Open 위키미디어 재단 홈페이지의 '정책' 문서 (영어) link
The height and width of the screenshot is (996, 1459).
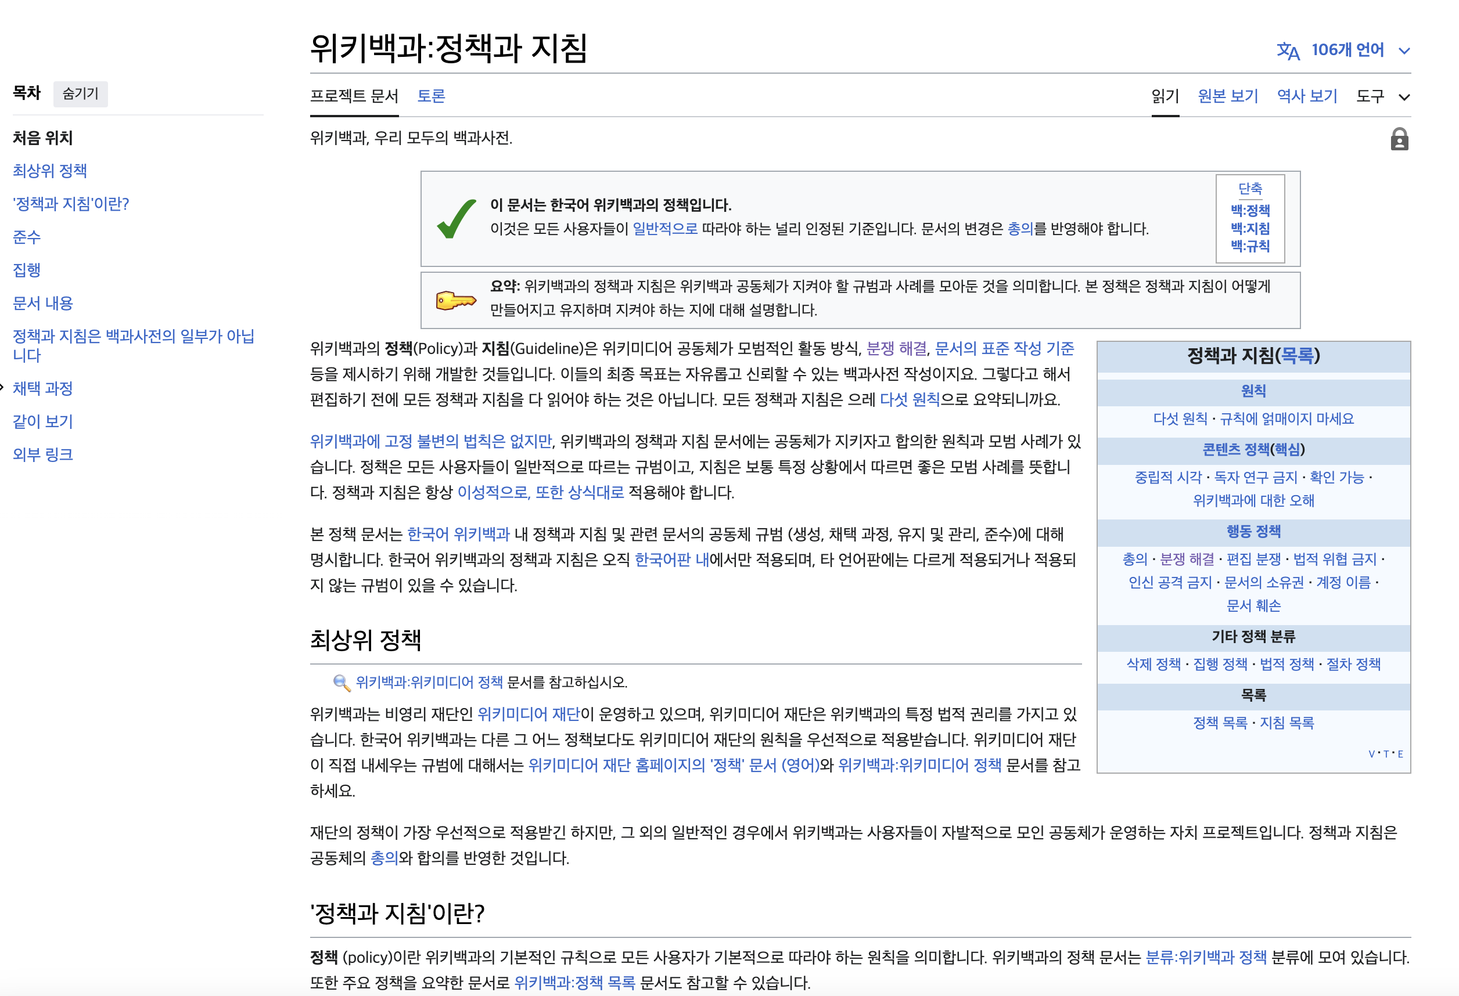[674, 765]
